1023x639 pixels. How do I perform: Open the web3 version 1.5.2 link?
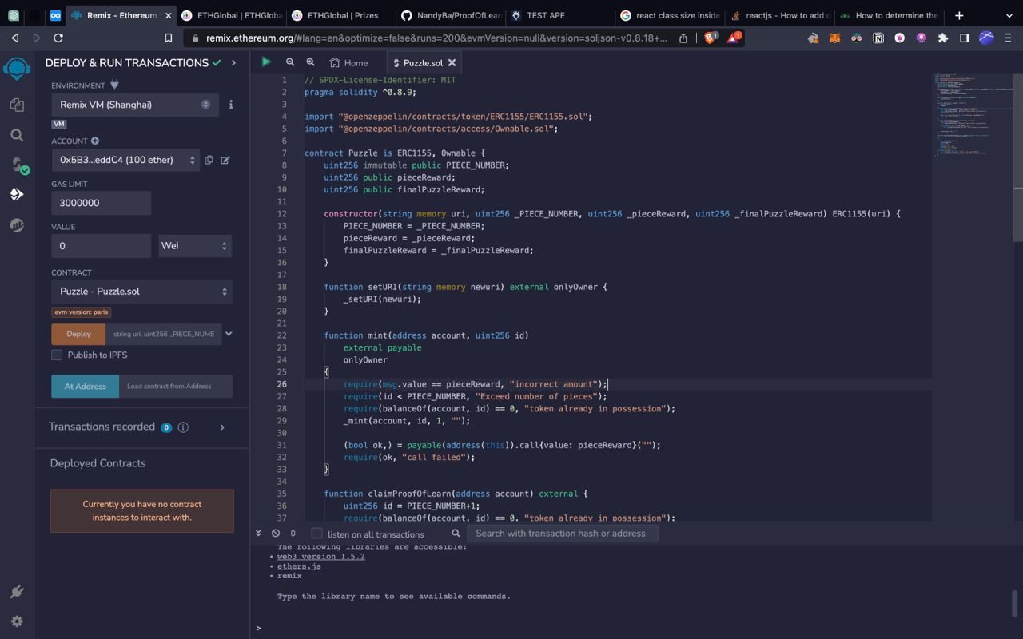tap(320, 556)
